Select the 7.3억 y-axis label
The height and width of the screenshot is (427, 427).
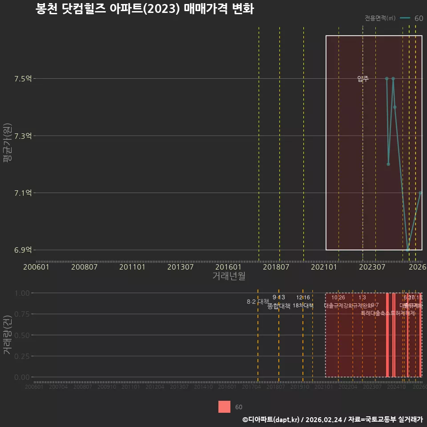click(23, 136)
